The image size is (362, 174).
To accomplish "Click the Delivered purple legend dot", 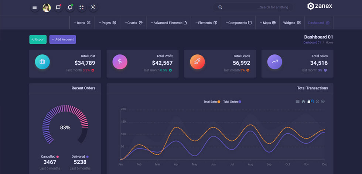I will (x=87, y=157).
